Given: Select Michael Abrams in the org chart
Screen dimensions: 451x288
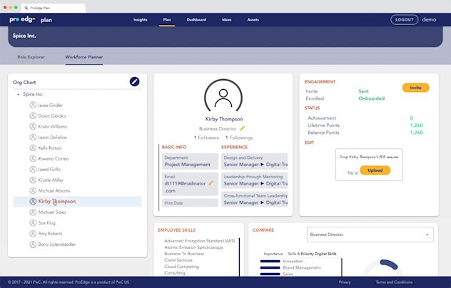Looking at the screenshot, I should click(x=54, y=191).
